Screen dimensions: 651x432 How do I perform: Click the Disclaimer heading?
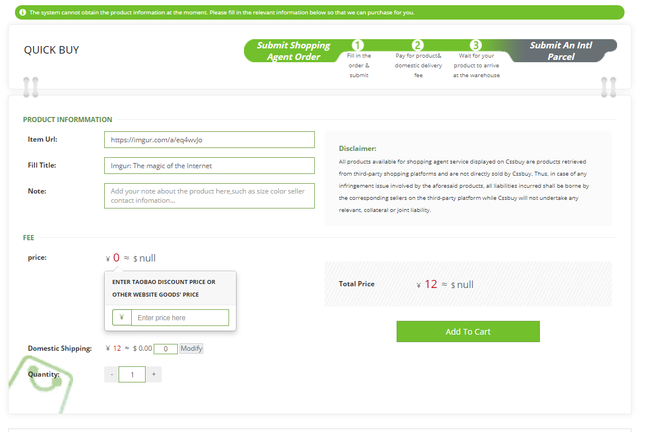click(x=357, y=148)
